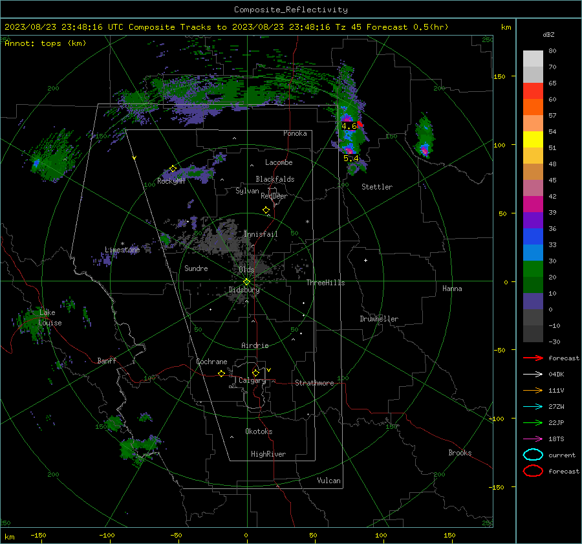
Task: Click the bright green dBZ color swatch
Action: pos(533,268)
